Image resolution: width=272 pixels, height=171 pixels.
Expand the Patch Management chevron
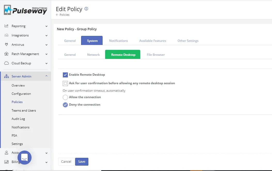(x=46, y=54)
